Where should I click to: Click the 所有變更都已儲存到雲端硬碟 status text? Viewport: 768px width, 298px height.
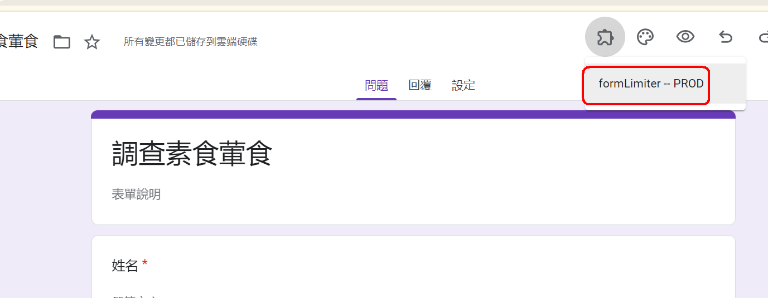pos(190,42)
